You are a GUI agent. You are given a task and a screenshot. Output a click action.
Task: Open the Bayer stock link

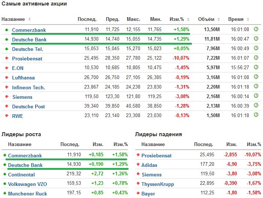(x=148, y=194)
